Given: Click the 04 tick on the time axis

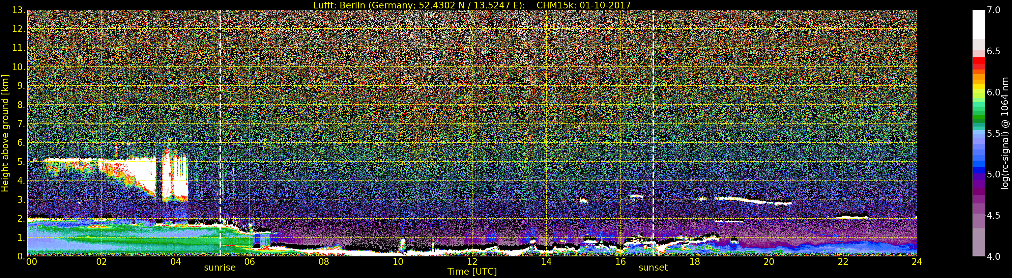Looking at the screenshot, I should pos(176,262).
